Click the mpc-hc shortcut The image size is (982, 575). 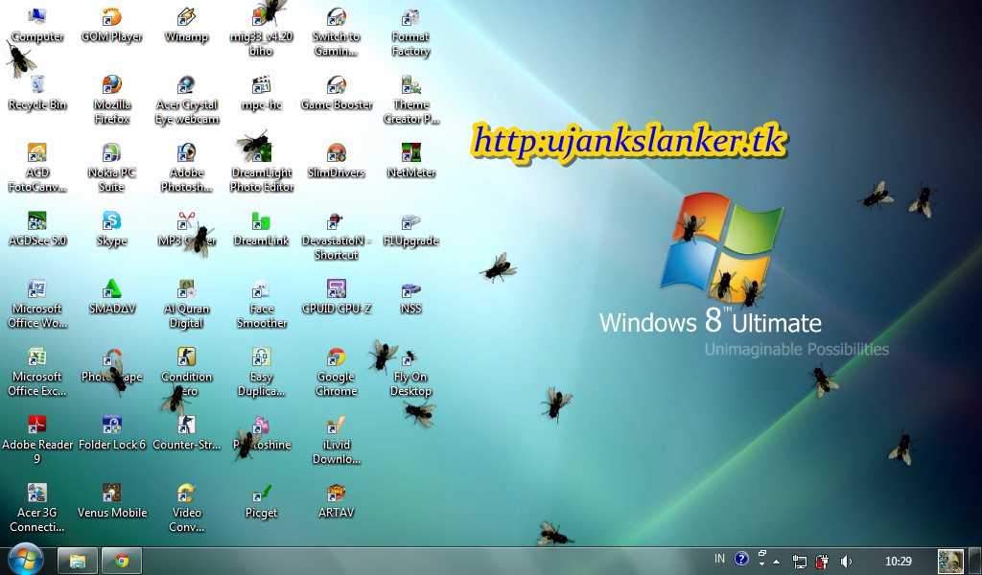(261, 93)
